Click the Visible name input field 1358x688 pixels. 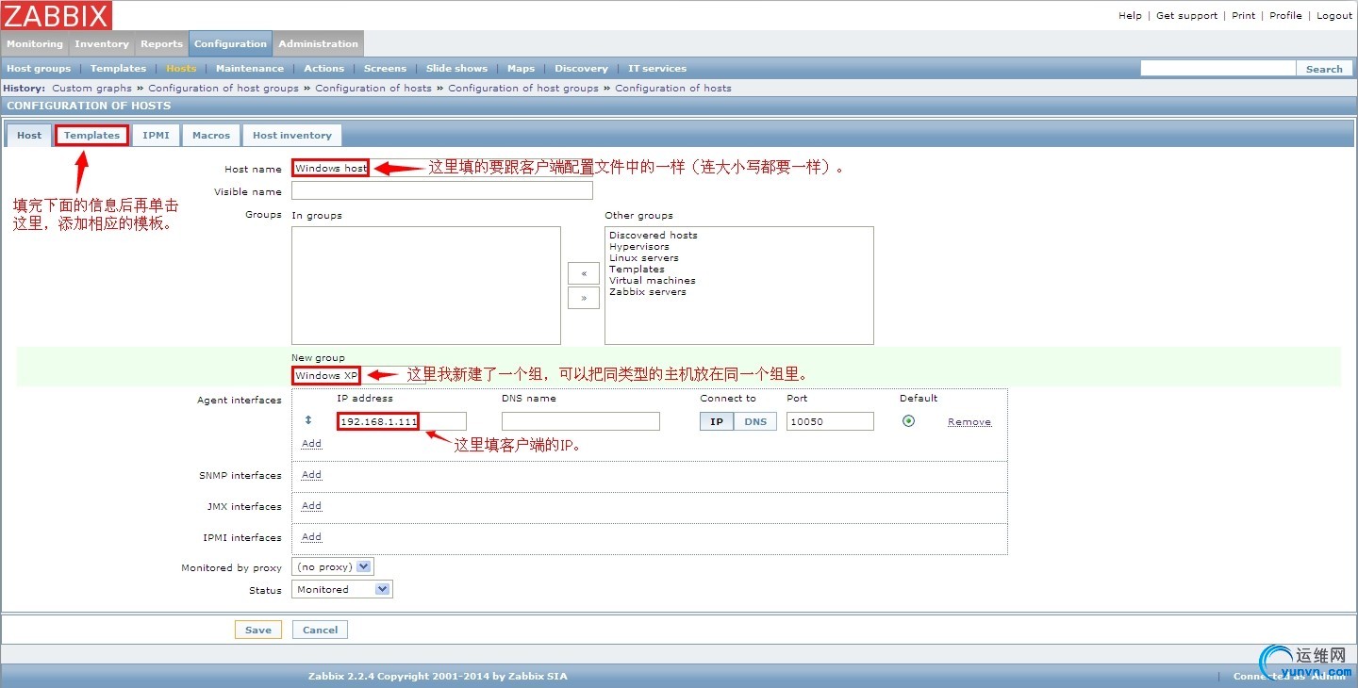[x=442, y=191]
